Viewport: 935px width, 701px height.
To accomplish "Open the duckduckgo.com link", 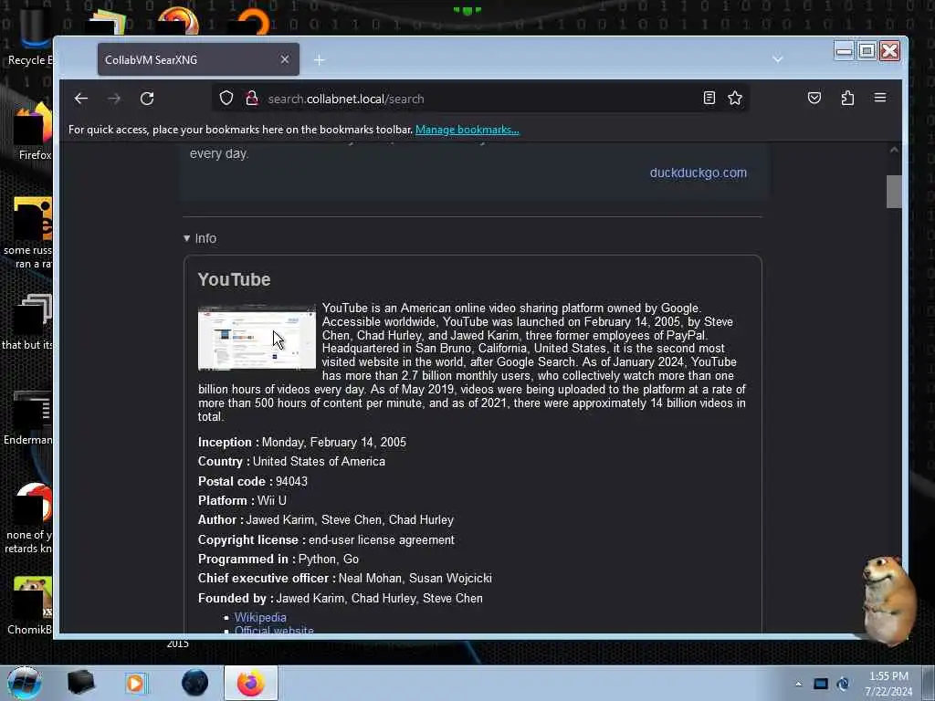I will [698, 173].
